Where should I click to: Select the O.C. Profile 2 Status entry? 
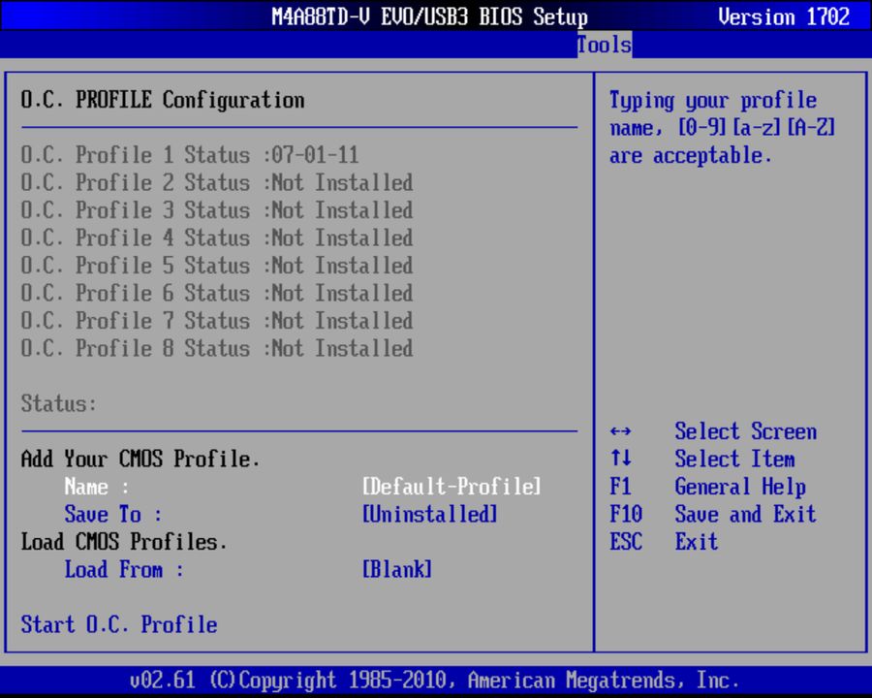pyautogui.click(x=215, y=182)
